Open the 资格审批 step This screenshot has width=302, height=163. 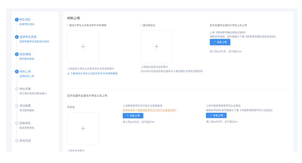point(25,123)
